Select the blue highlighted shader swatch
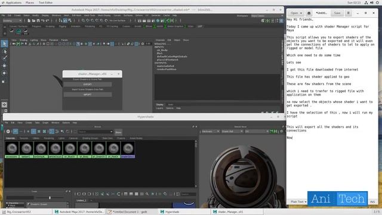Screen dimensions: 382x215 point(128,150)
